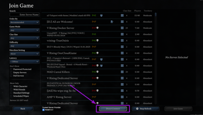203x115 pixels.
Task: Tick the Full Servers checkbox
Action: pos(11,76)
